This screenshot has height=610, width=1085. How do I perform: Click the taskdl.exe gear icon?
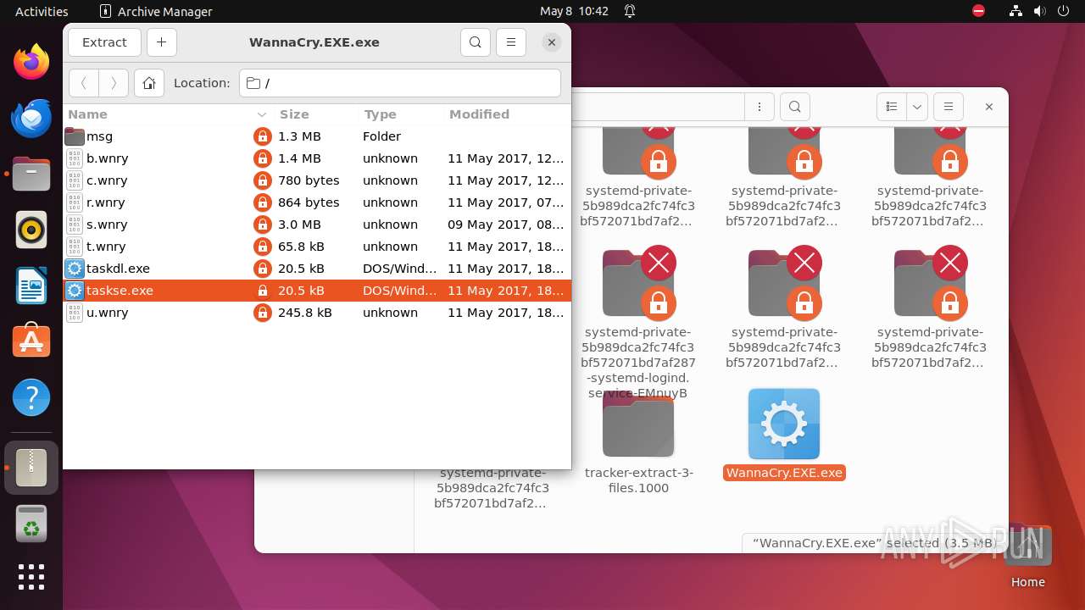[75, 269]
